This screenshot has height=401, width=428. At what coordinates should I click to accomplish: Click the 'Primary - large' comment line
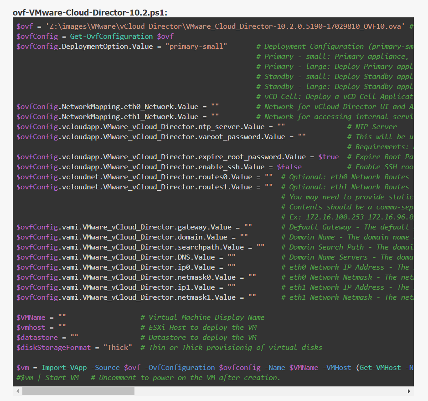click(335, 67)
